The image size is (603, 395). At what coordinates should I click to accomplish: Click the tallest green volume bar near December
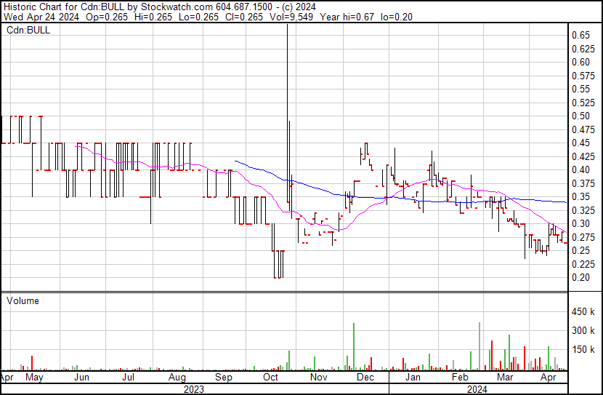pyautogui.click(x=354, y=346)
